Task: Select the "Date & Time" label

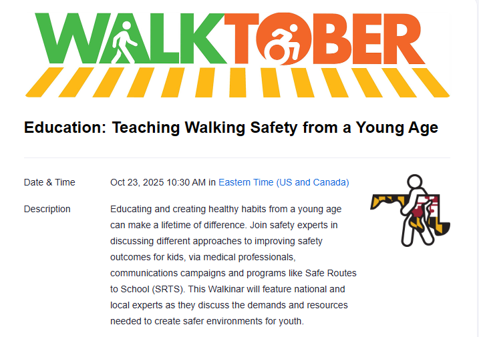Action: (49, 182)
